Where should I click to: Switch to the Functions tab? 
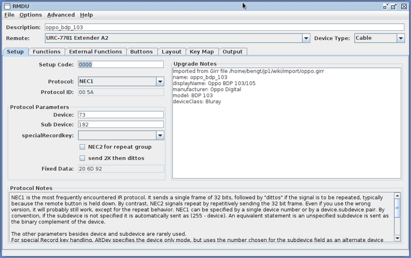click(x=47, y=52)
